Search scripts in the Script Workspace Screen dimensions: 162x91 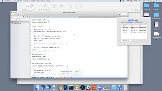click(x=20, y=20)
